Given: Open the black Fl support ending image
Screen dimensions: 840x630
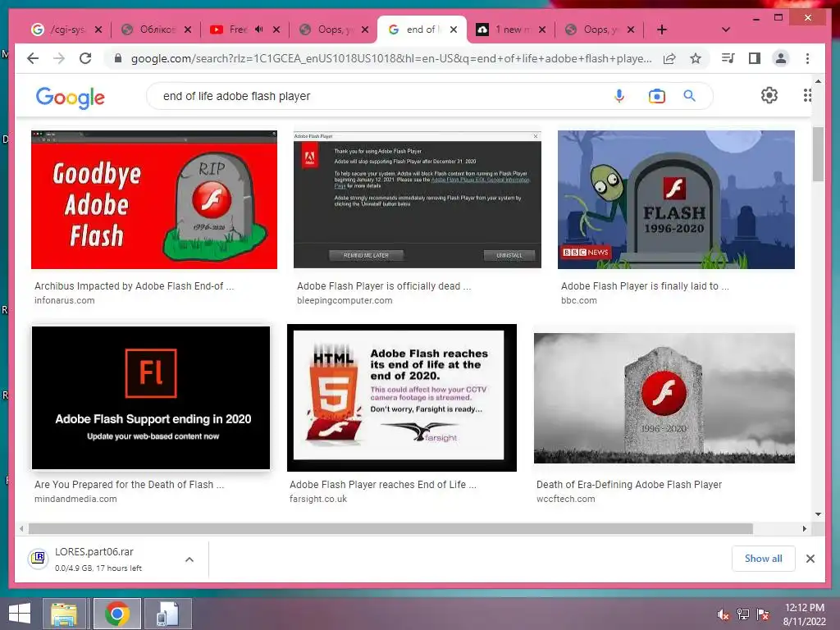Looking at the screenshot, I should click(x=151, y=398).
